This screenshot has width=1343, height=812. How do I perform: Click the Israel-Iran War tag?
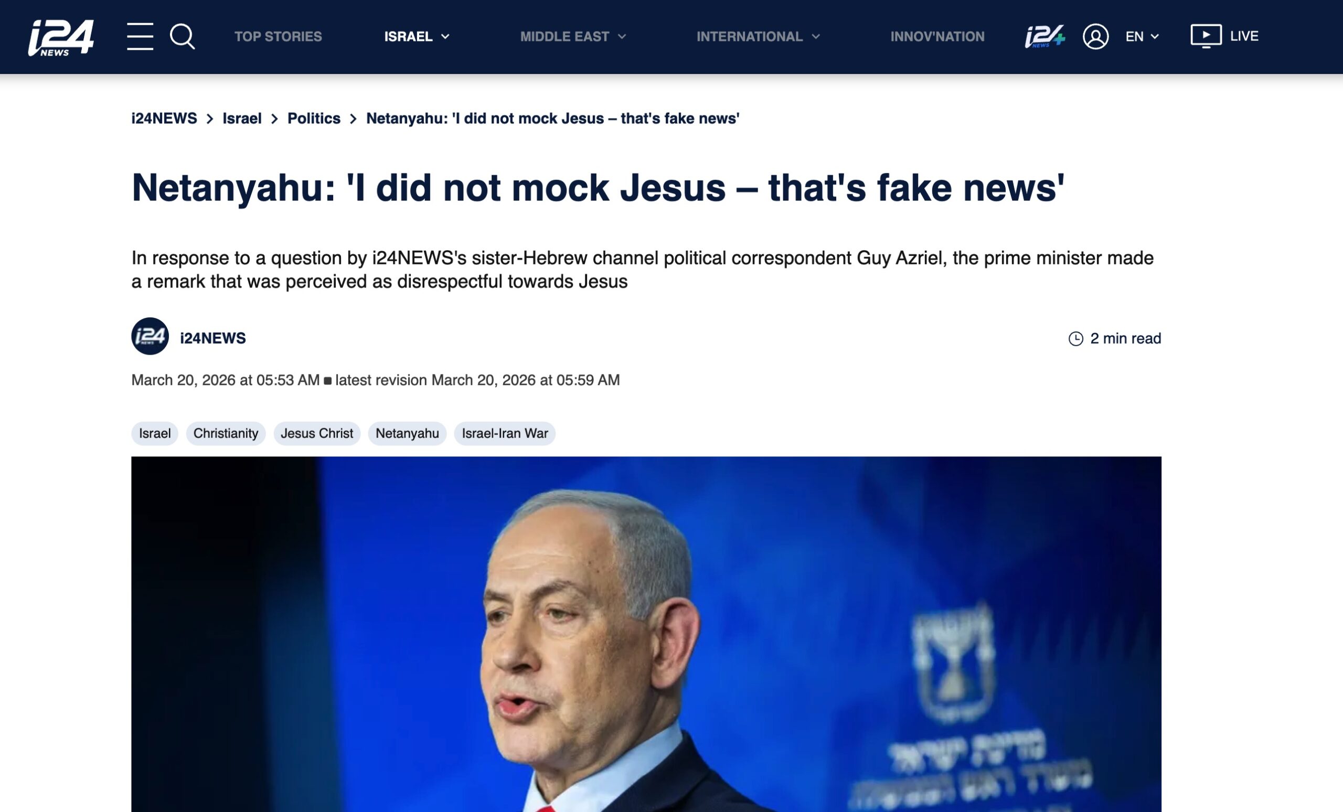pyautogui.click(x=505, y=433)
